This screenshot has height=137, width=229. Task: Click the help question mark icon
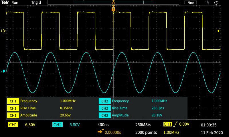click(x=216, y=3)
